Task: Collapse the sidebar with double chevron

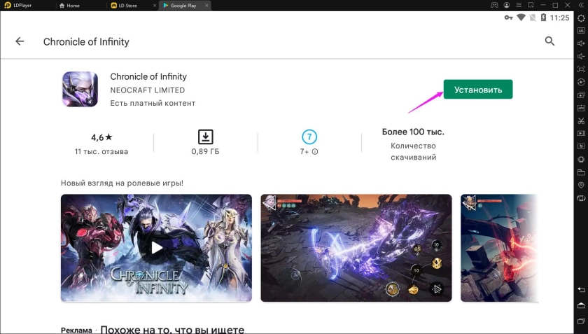Action: pyautogui.click(x=581, y=6)
